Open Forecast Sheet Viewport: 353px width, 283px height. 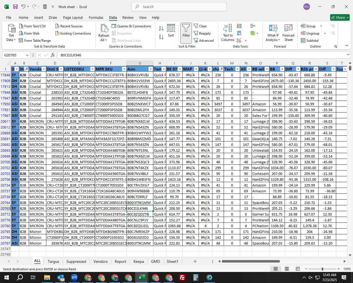[288, 33]
